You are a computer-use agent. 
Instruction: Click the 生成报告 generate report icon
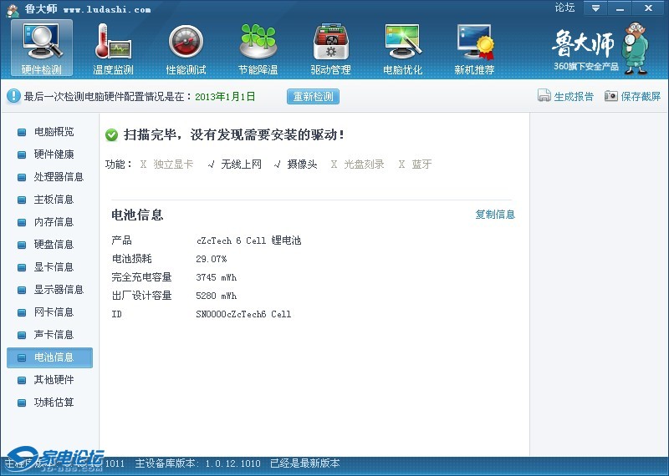[544, 96]
